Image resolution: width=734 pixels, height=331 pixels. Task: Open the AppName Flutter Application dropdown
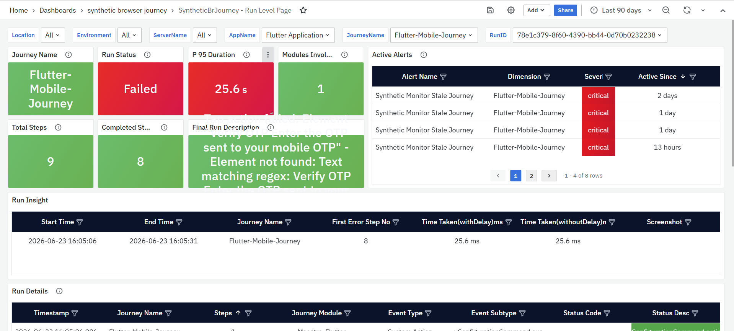[298, 35]
